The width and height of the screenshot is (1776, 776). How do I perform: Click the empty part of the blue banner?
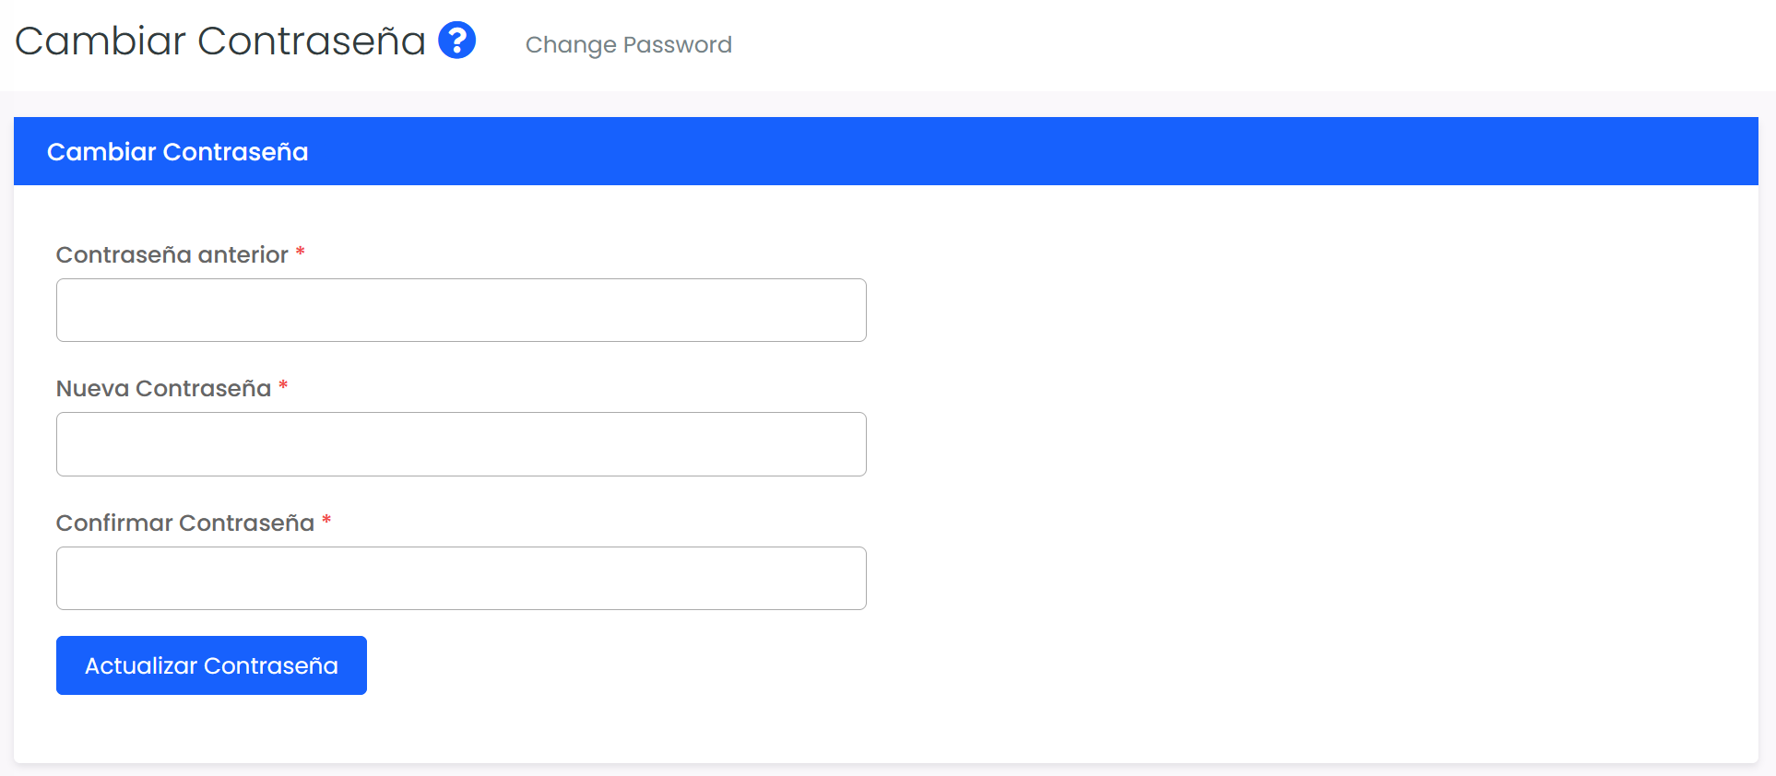point(1014,152)
